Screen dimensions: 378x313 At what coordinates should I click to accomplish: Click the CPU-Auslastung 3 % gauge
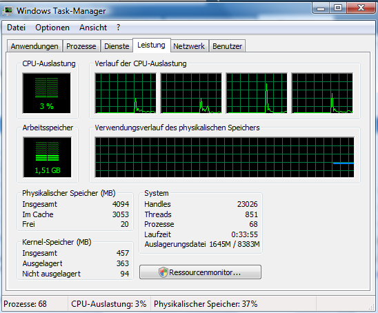click(46, 93)
